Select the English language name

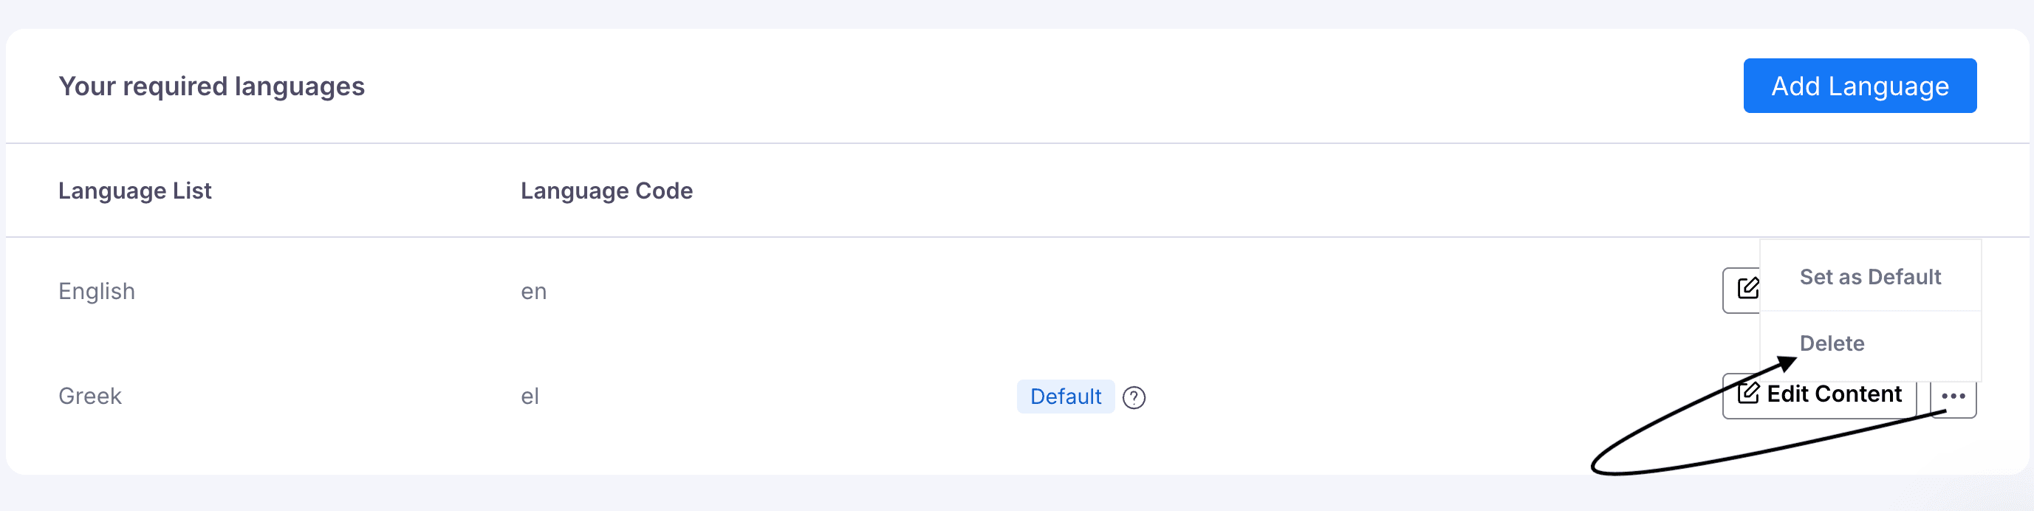point(96,292)
